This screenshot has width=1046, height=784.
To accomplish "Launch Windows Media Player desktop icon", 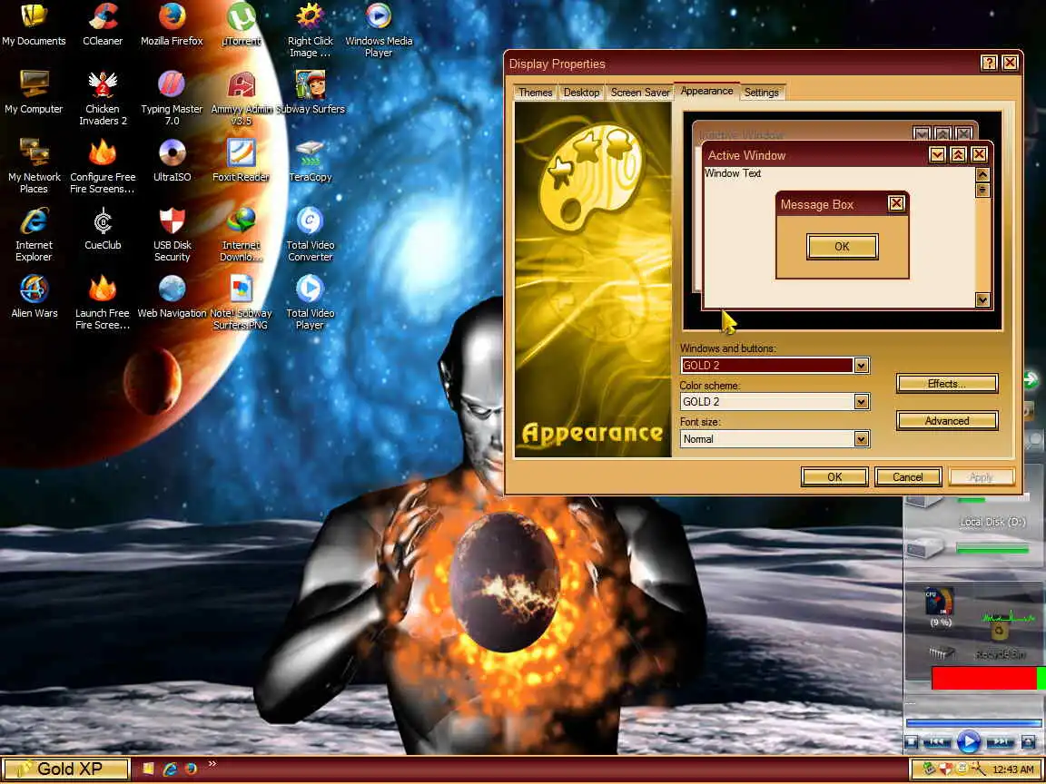I will click(379, 30).
